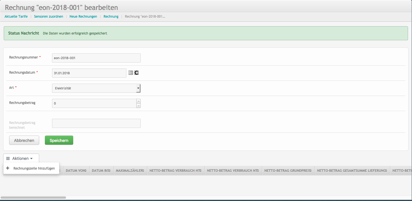Open the Art dropdown showing Elektrizität
The height and width of the screenshot is (201, 412).
(96, 88)
